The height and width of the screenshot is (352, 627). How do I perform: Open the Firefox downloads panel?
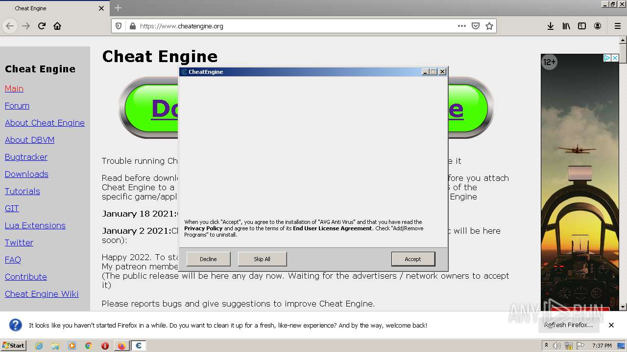tap(551, 26)
